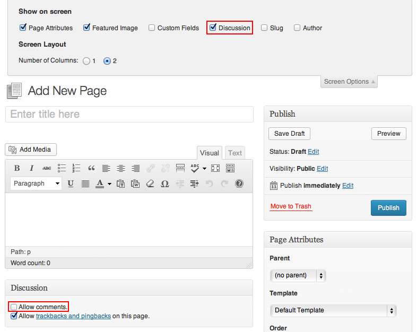Viewport: 417px width, 332px height.
Task: Enter distraction-free fullscreen mode
Action: [x=215, y=168]
